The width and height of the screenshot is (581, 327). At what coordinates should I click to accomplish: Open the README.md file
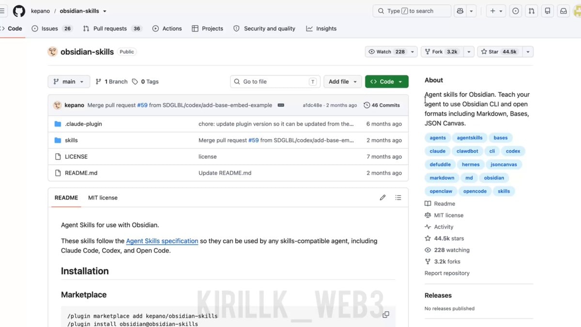81,173
